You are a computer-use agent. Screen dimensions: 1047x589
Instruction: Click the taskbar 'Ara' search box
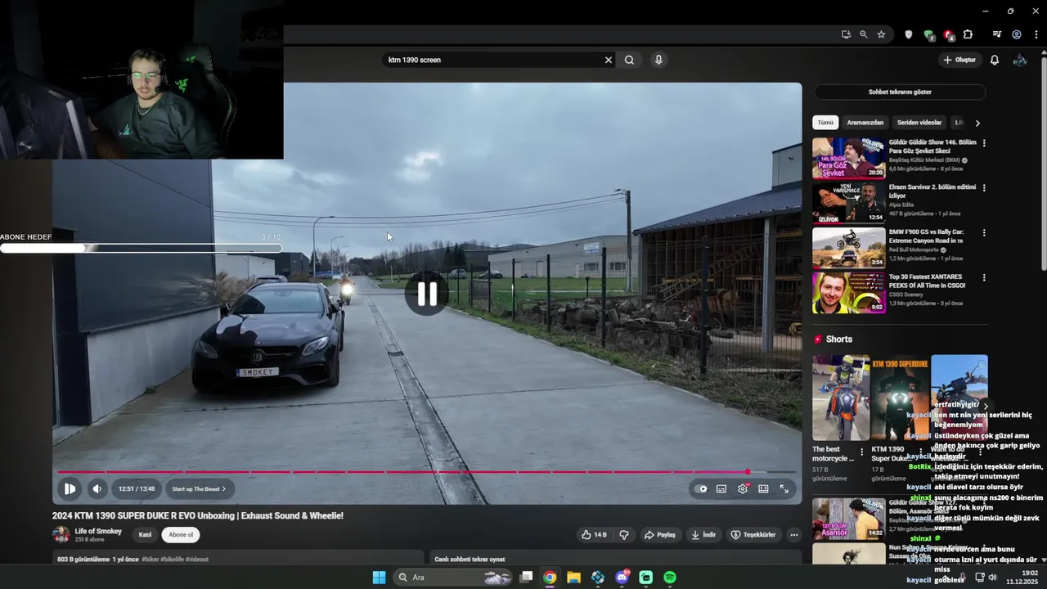(454, 578)
